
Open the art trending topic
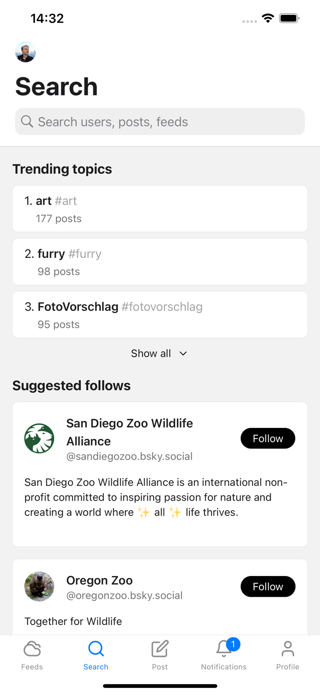point(160,209)
